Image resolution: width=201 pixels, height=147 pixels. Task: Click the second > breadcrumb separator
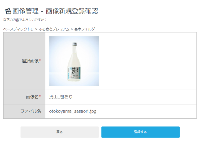(72, 29)
